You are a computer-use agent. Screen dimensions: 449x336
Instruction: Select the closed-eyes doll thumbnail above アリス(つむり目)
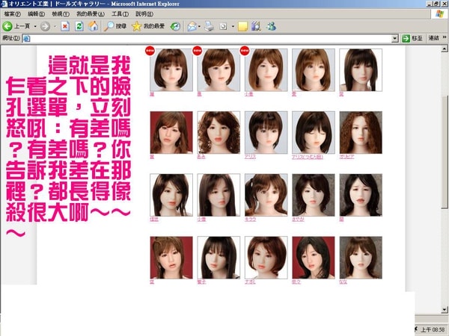pyautogui.click(x=314, y=132)
